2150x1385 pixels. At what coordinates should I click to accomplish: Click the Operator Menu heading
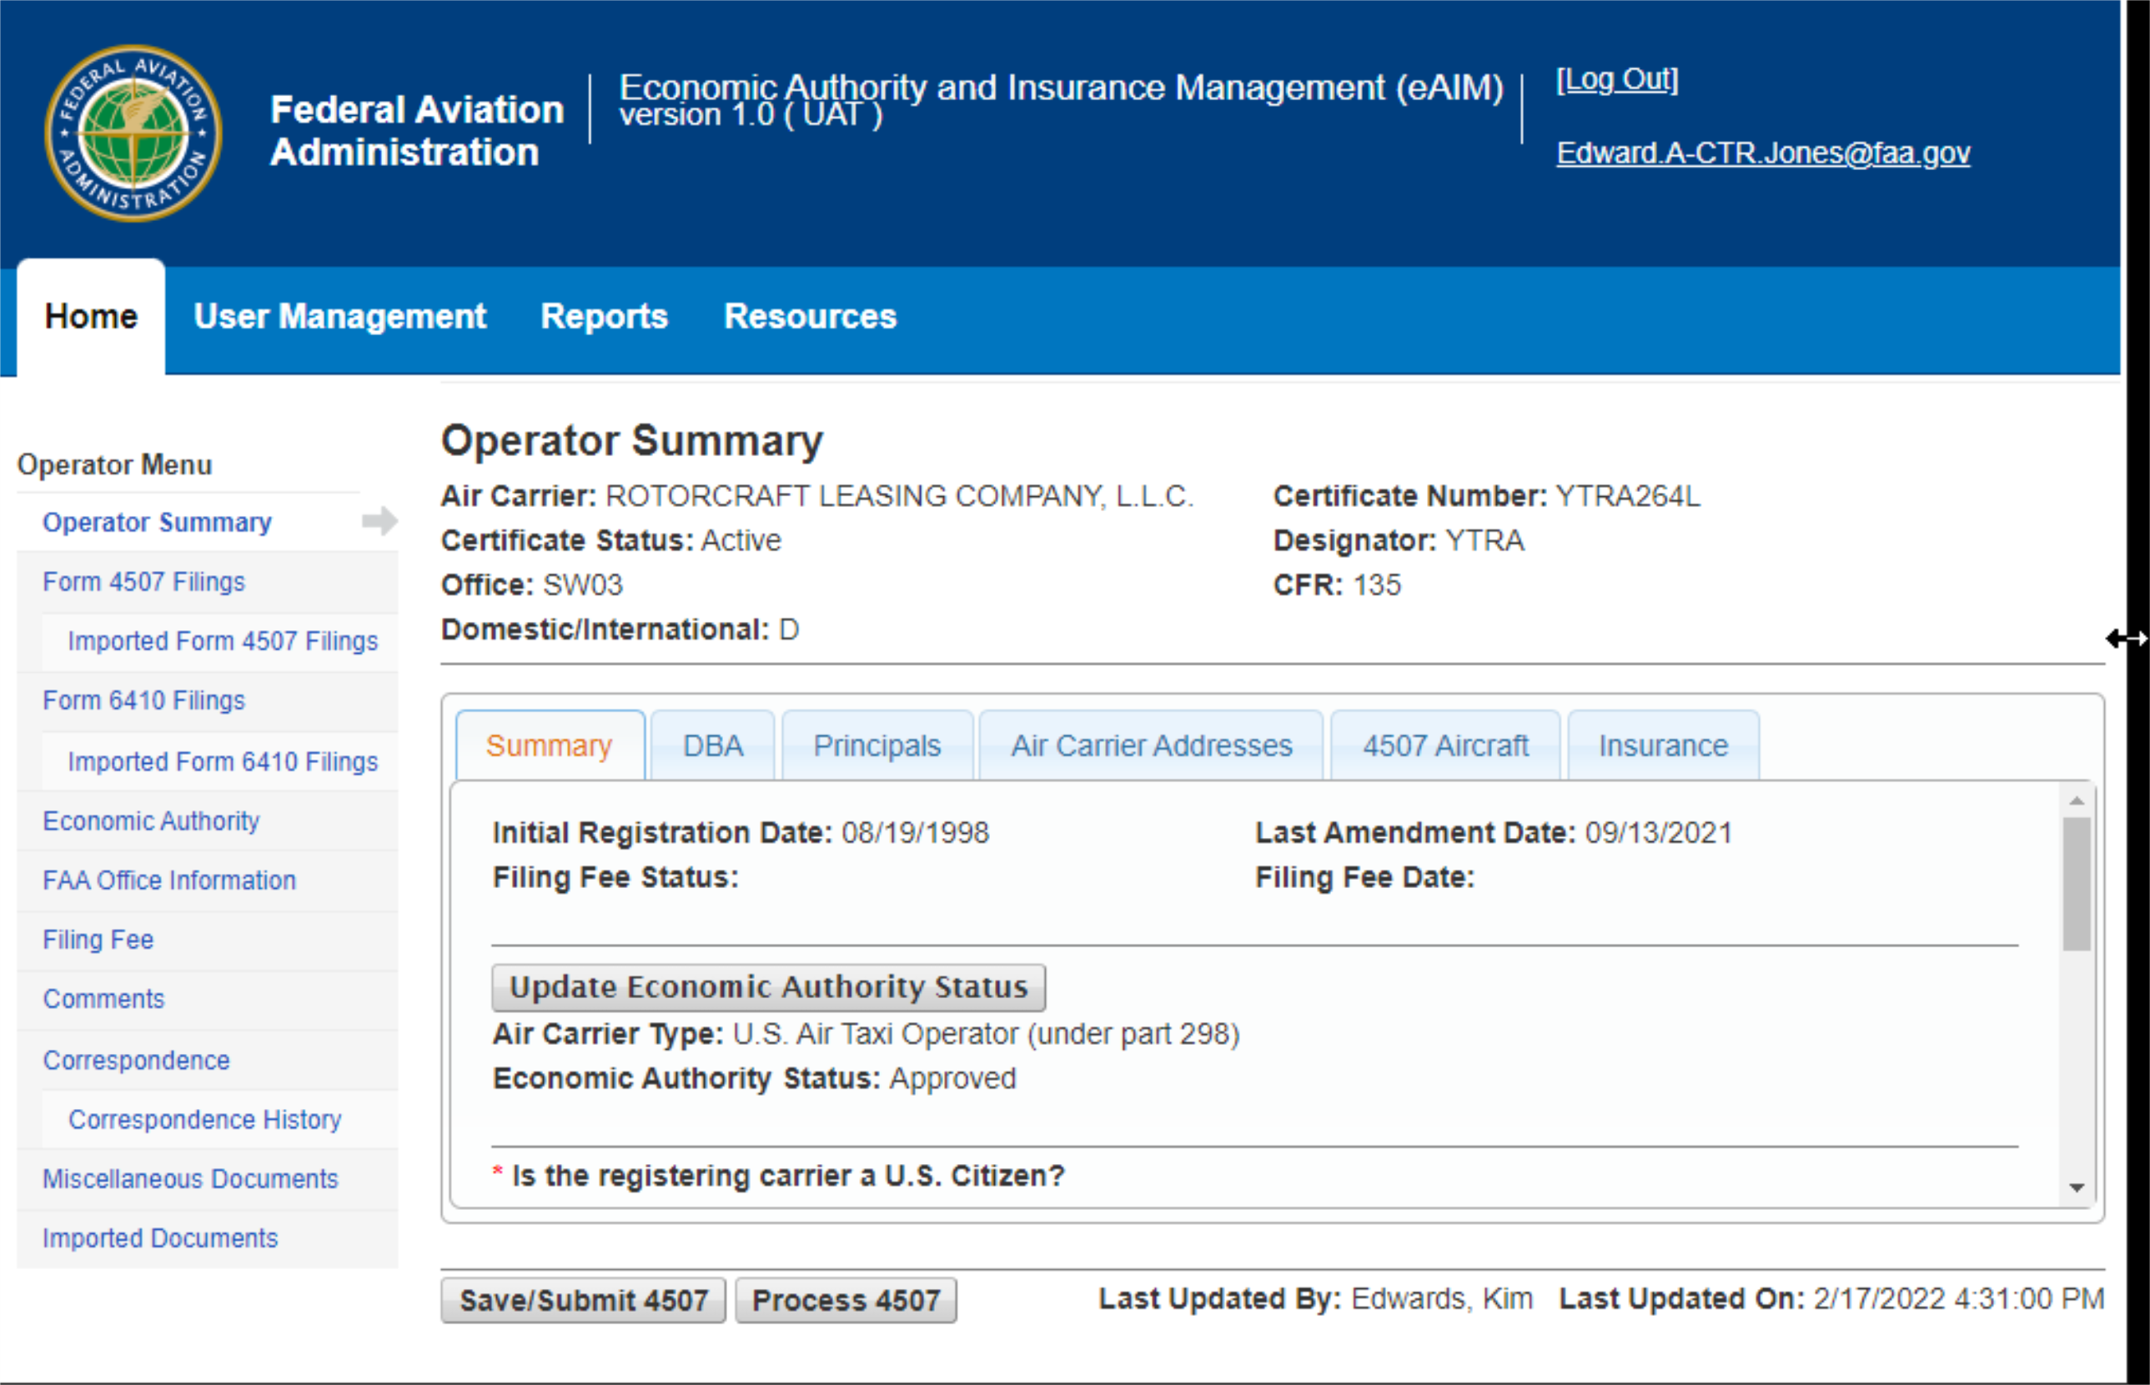[115, 465]
